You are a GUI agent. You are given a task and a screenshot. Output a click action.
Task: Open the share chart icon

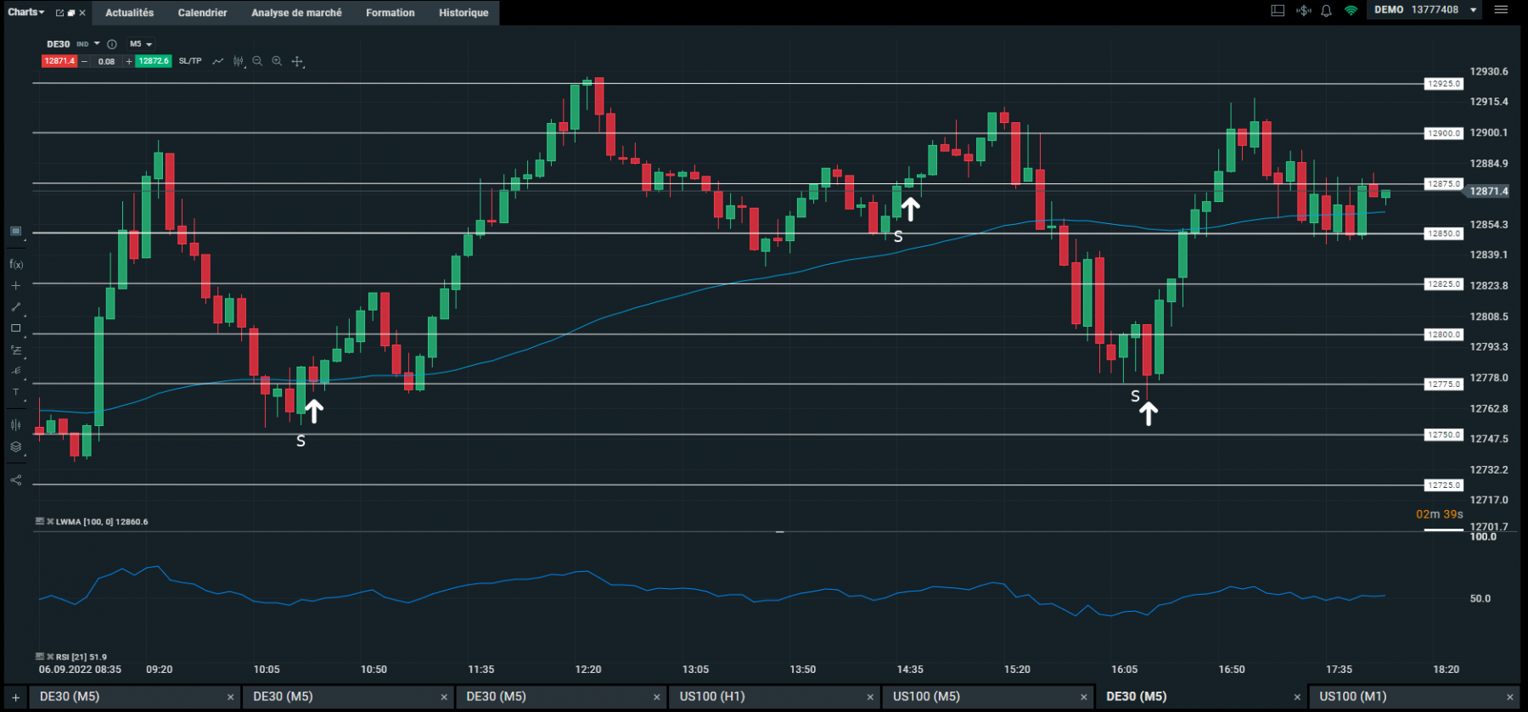click(x=15, y=480)
